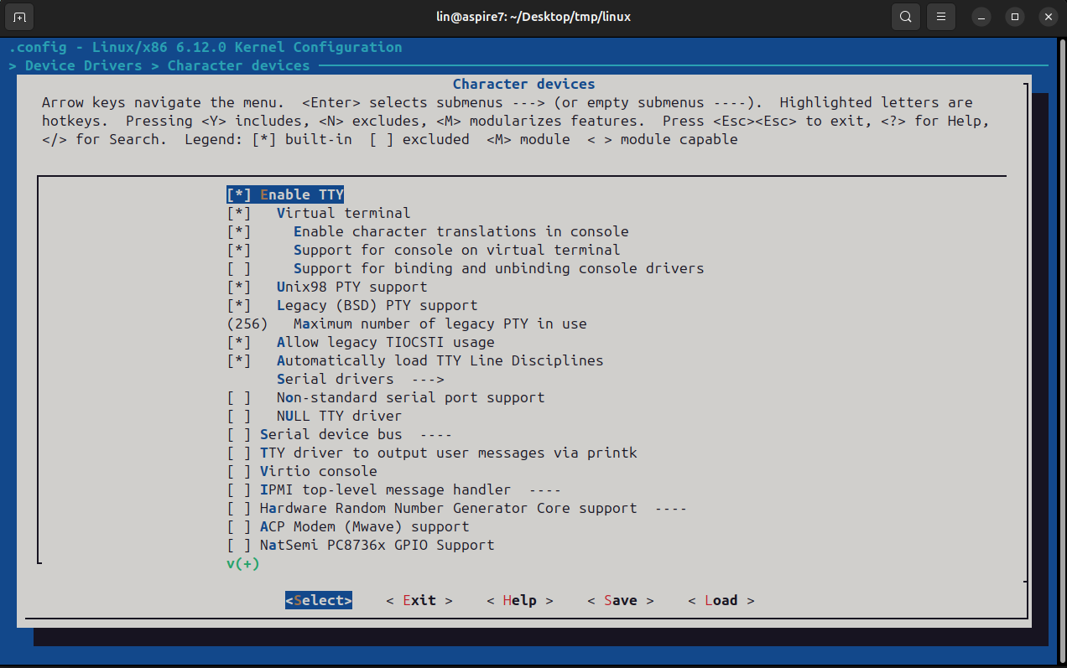Close the terminal window

[1048, 17]
